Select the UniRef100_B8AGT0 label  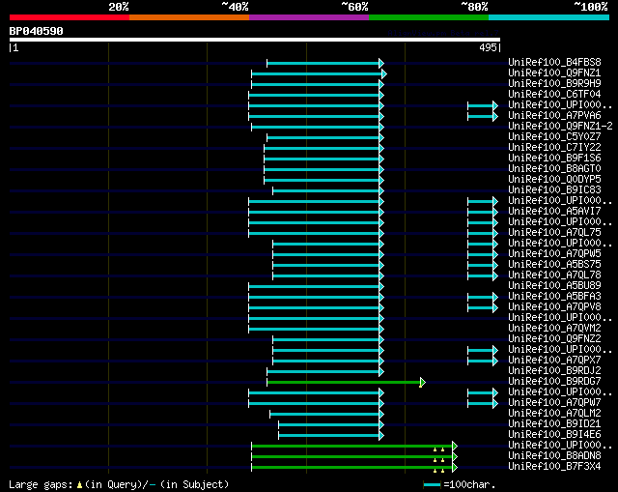click(554, 168)
